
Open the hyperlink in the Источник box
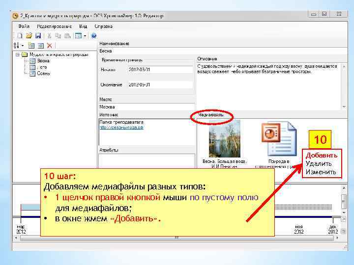click(121, 127)
